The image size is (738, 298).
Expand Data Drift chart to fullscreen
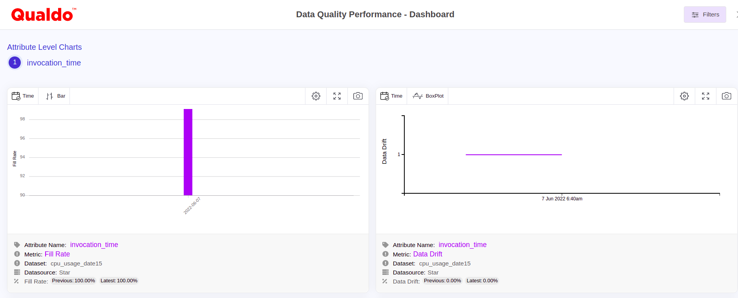tap(705, 96)
